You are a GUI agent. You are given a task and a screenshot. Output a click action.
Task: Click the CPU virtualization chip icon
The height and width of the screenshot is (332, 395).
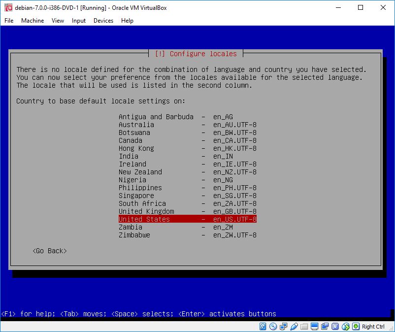(x=335, y=327)
